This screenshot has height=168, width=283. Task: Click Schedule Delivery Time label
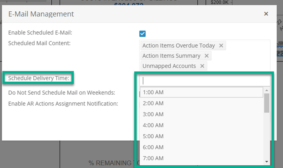coord(39,78)
